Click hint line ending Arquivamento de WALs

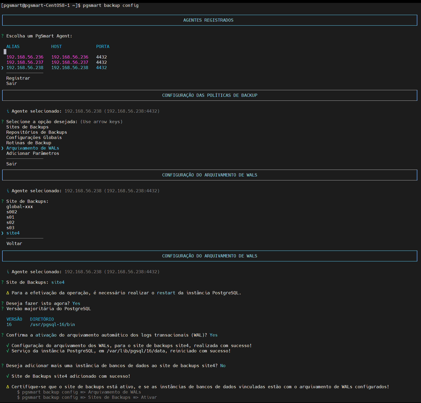point(79,392)
